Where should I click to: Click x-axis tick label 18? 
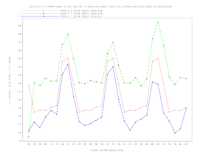pyautogui.click(x=62, y=144)
